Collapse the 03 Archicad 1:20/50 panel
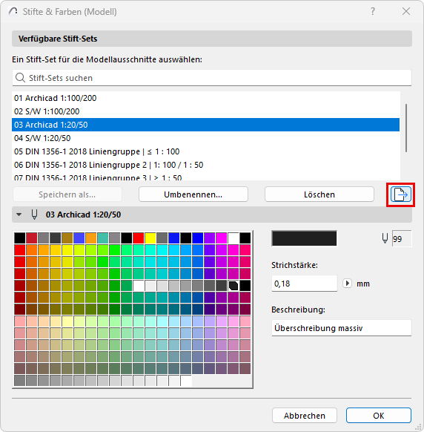This screenshot has height=432, width=424. 19,215
